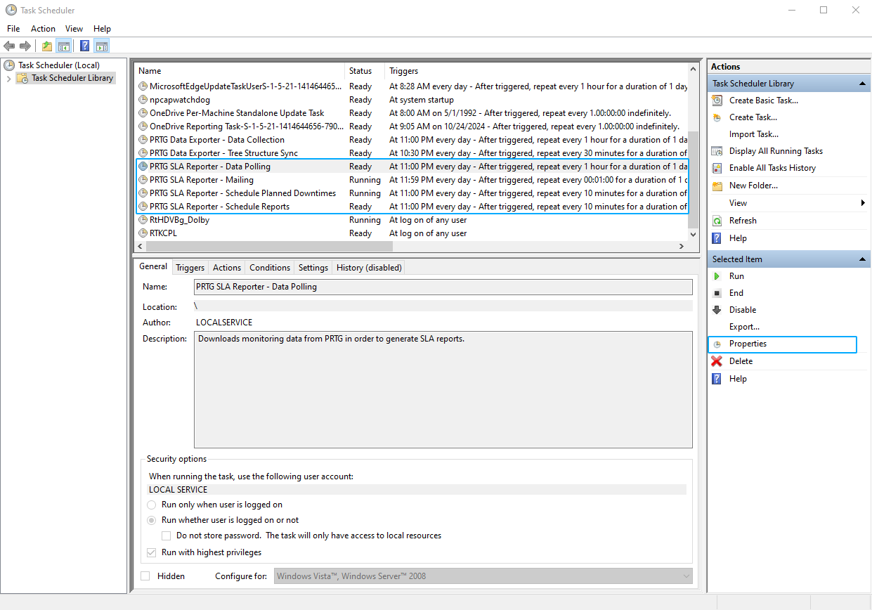Screen dimensions: 872x610
Task: Toggle Show/Hide Console Tree toolbar icon
Action: pos(63,46)
